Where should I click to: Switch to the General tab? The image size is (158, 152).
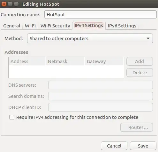point(12,26)
